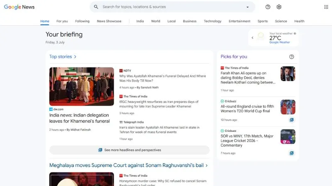The image size is (332, 186).
Task: Click the NDTV source icon
Action: [x=121, y=71]
